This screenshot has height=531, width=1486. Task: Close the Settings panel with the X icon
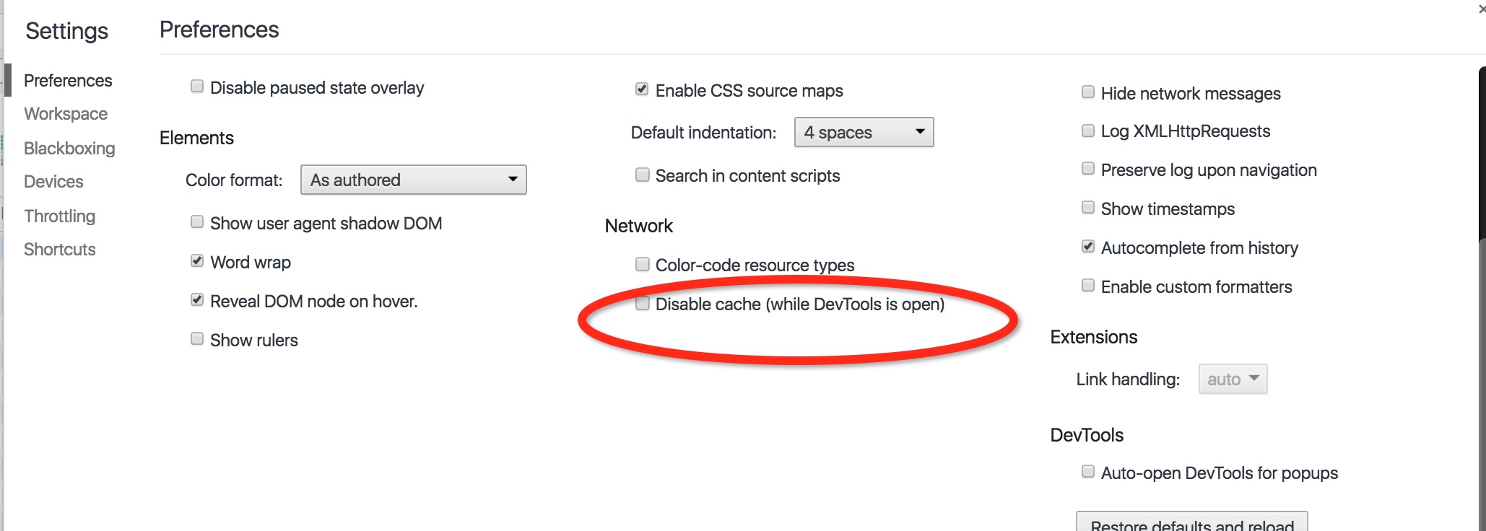click(1482, 9)
